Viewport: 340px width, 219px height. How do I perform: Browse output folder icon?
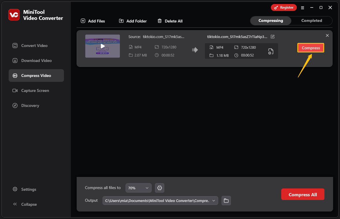pos(226,201)
